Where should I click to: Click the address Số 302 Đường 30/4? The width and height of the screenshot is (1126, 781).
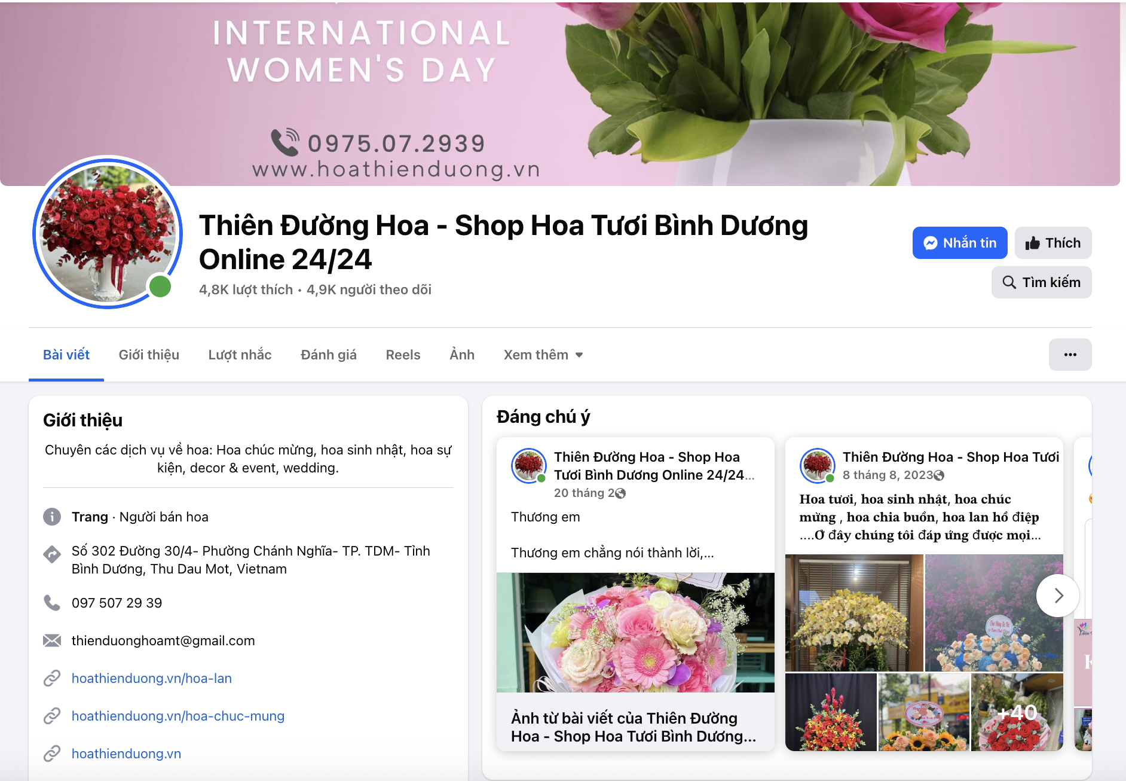(251, 560)
